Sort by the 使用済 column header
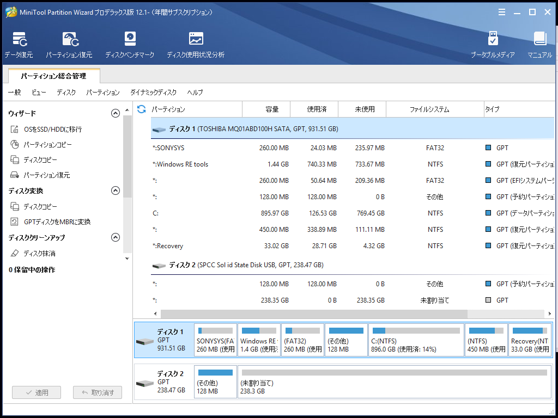Image resolution: width=558 pixels, height=418 pixels. (314, 109)
